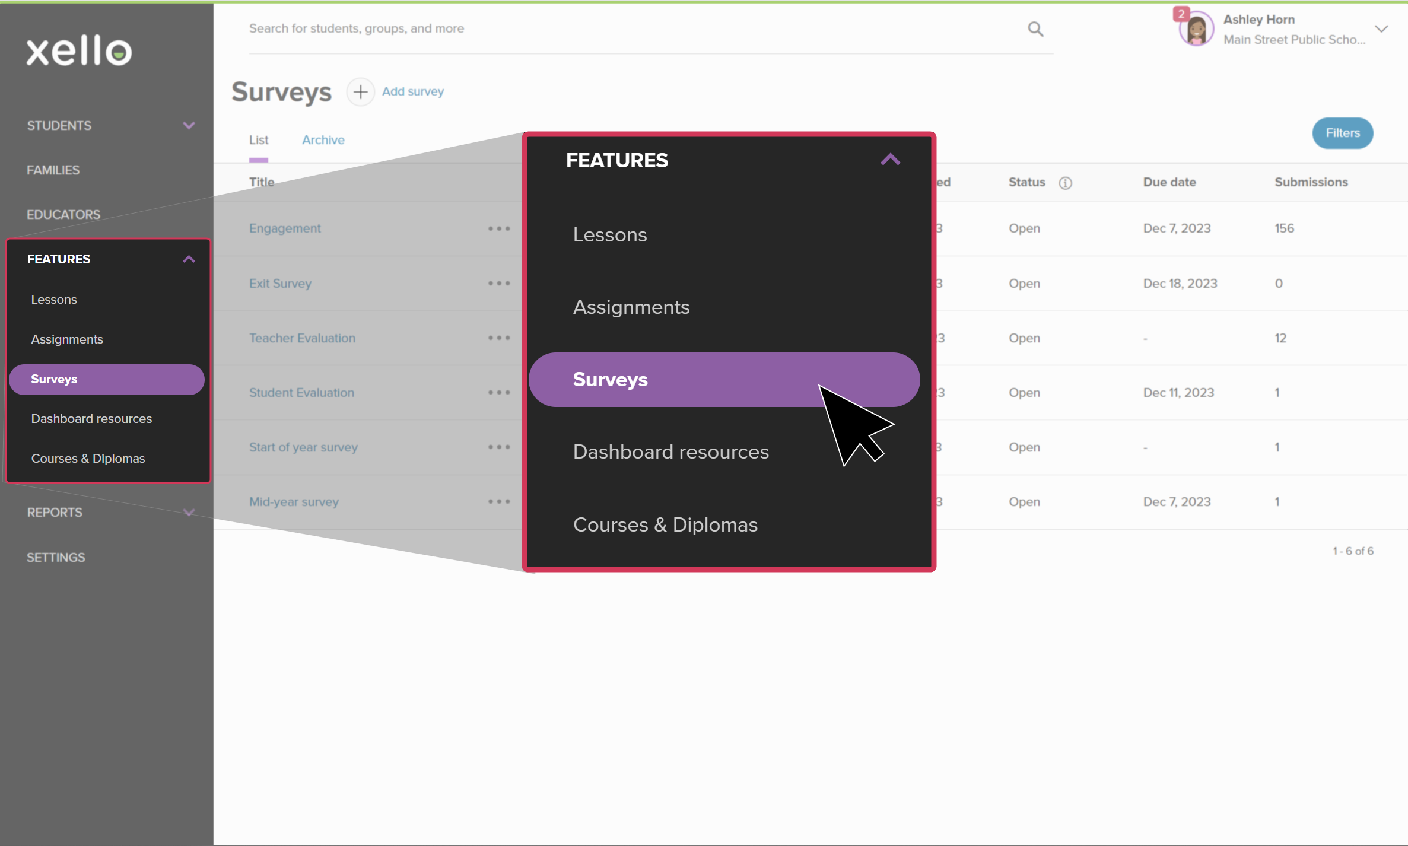Select the highlighted Surveys item in left sidebar
Screen dimensions: 1408x846
(107, 379)
